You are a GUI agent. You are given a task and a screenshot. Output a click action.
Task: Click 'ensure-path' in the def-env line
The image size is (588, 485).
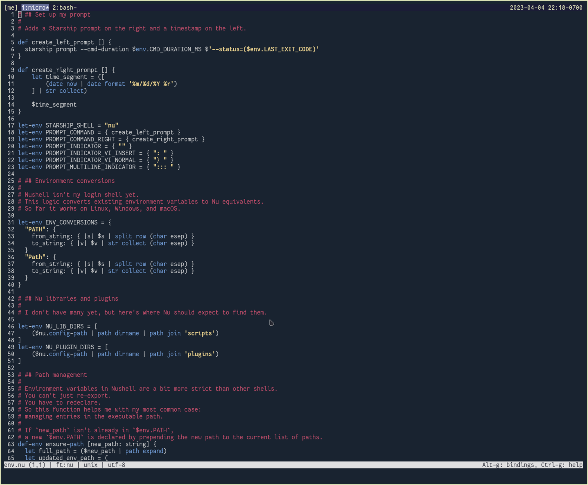click(x=65, y=444)
